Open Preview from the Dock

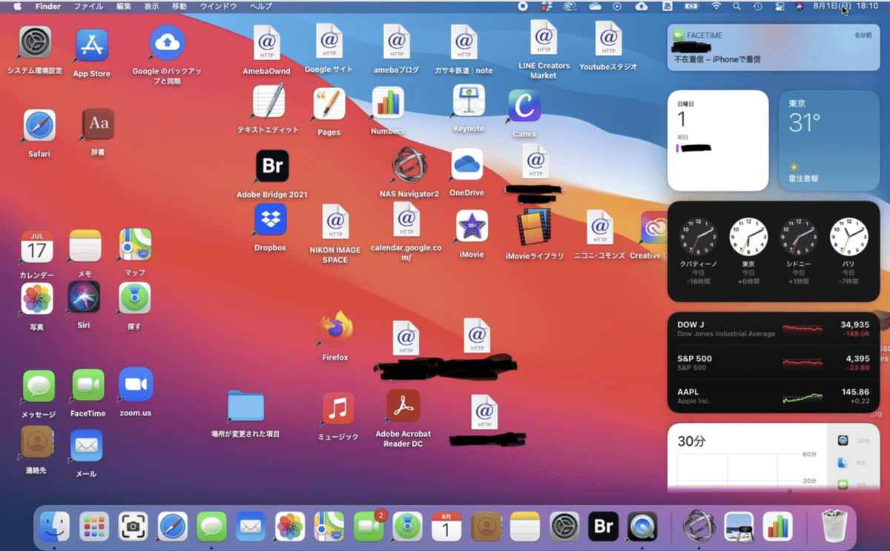[739, 527]
